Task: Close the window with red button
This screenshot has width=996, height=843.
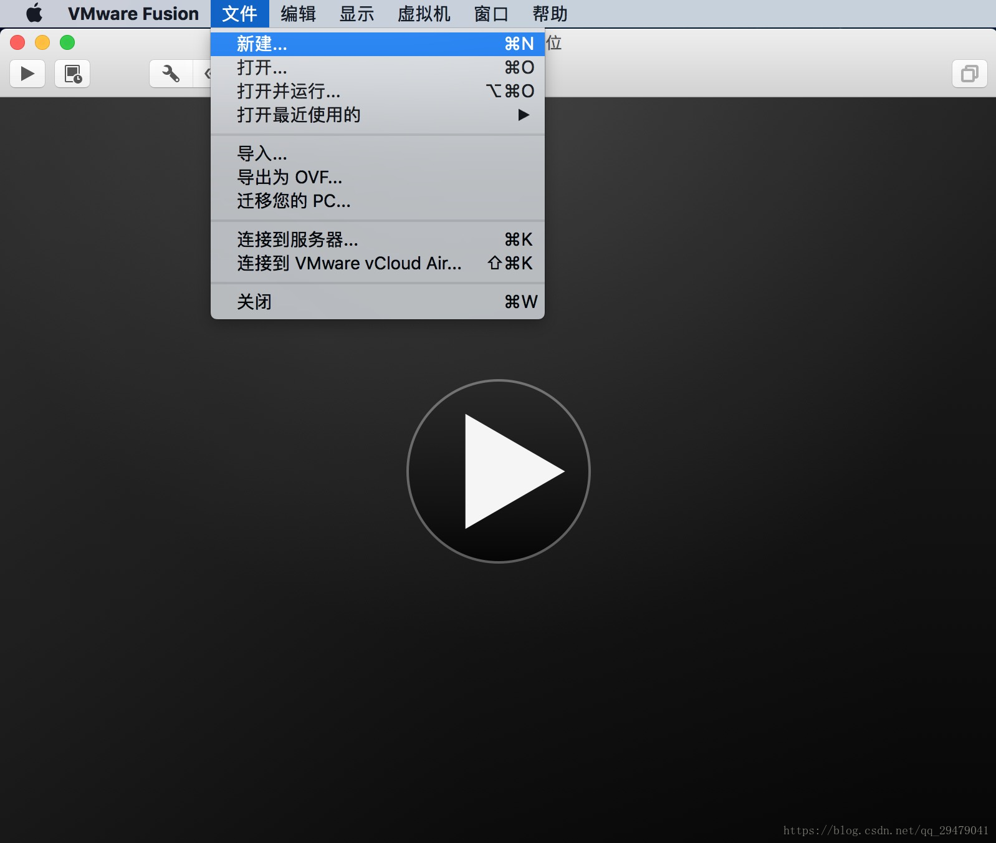Action: pyautogui.click(x=17, y=42)
